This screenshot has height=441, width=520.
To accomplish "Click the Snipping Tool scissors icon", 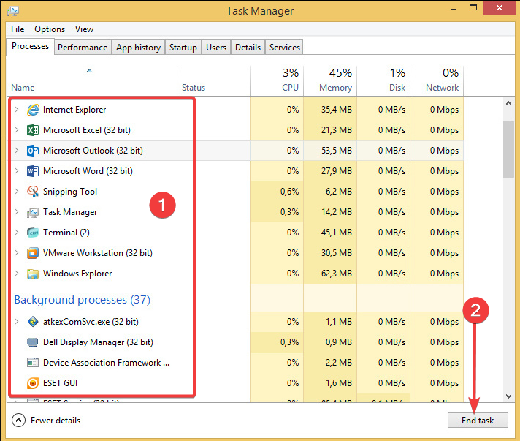I will (32, 192).
